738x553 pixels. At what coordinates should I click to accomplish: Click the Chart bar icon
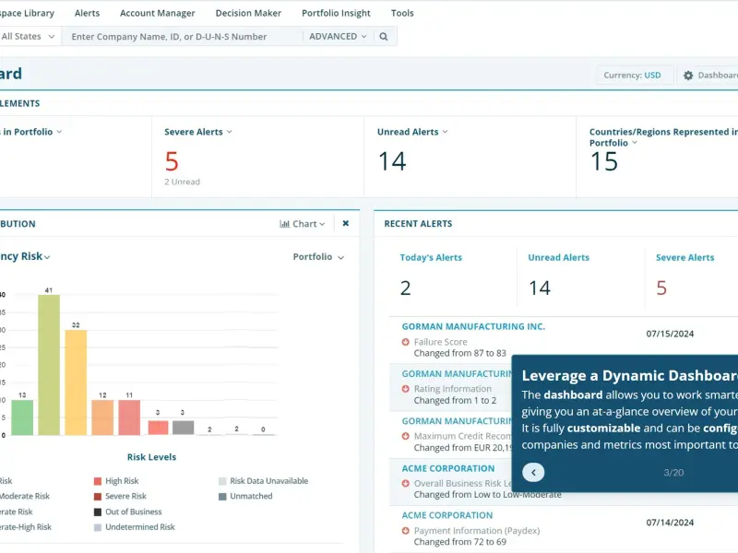click(284, 224)
